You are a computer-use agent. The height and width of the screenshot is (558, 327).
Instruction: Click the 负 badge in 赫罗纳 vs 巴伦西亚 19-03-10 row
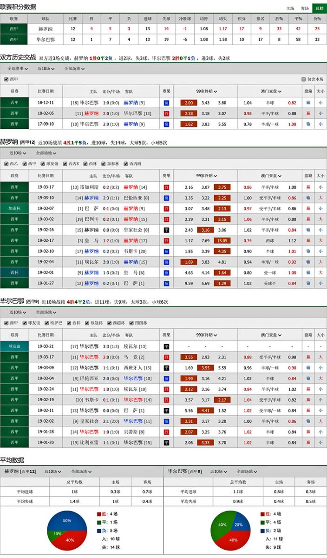(166, 198)
